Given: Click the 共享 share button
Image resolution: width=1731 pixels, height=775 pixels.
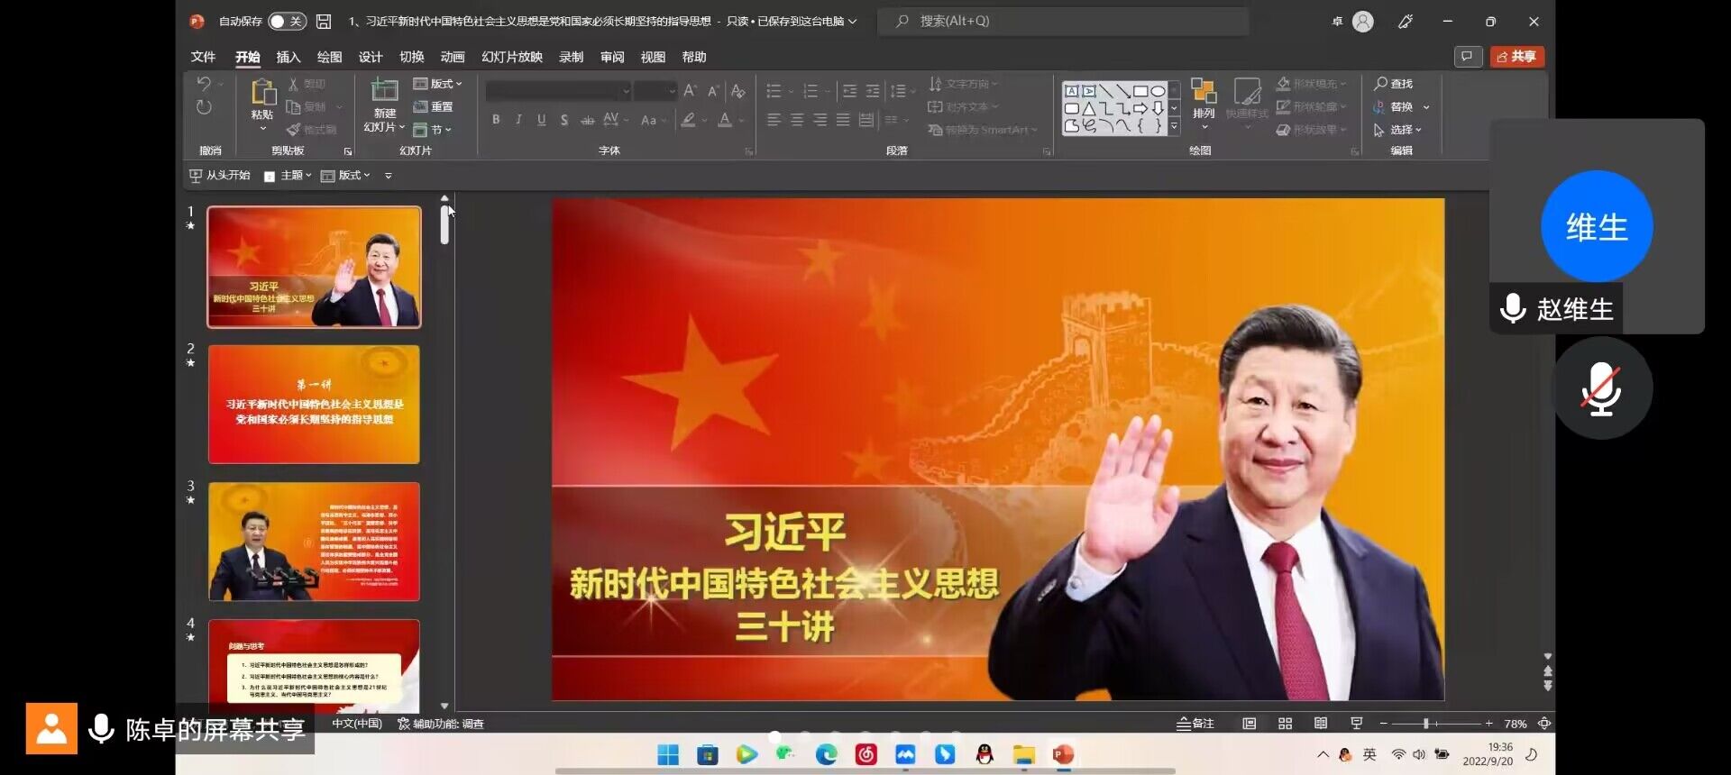Looking at the screenshot, I should (x=1516, y=57).
